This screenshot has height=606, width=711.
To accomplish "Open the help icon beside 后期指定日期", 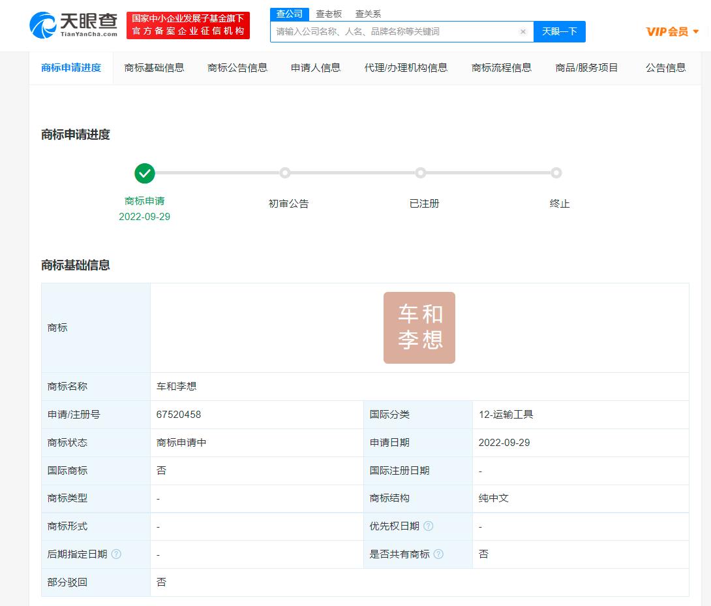I will 115,554.
